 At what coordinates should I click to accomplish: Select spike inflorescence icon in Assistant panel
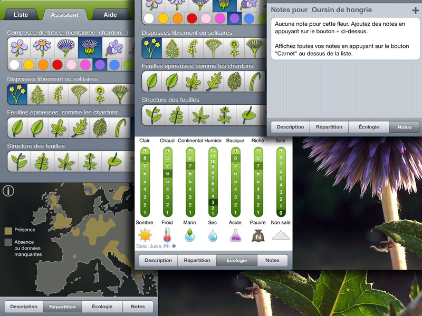[58, 94]
